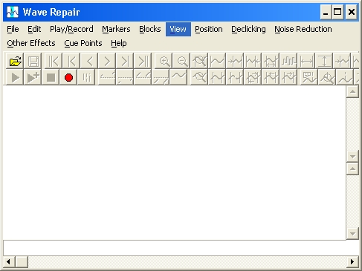This screenshot has width=362, height=271.
Task: Click the lower vertical scrollbar's up arrow
Action: [352, 169]
